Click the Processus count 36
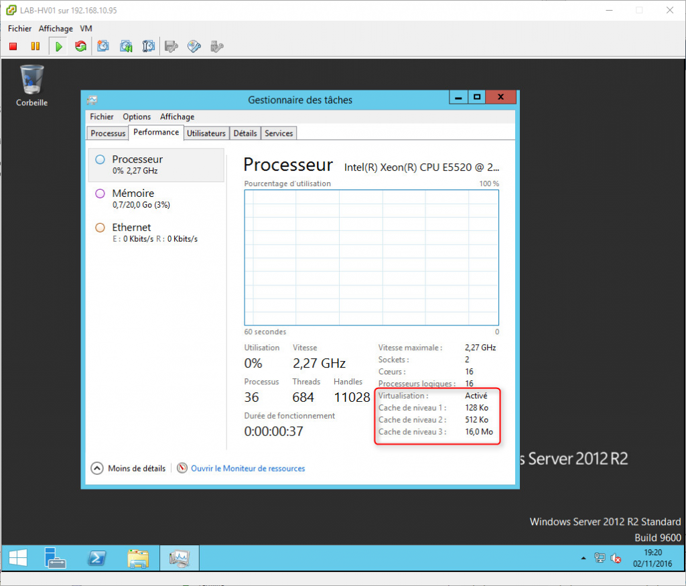 click(x=252, y=397)
